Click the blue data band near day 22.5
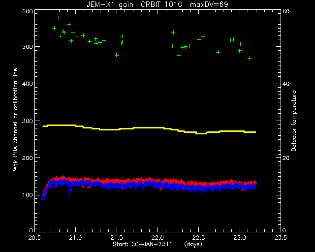The width and height of the screenshot is (315, 252). point(199,189)
